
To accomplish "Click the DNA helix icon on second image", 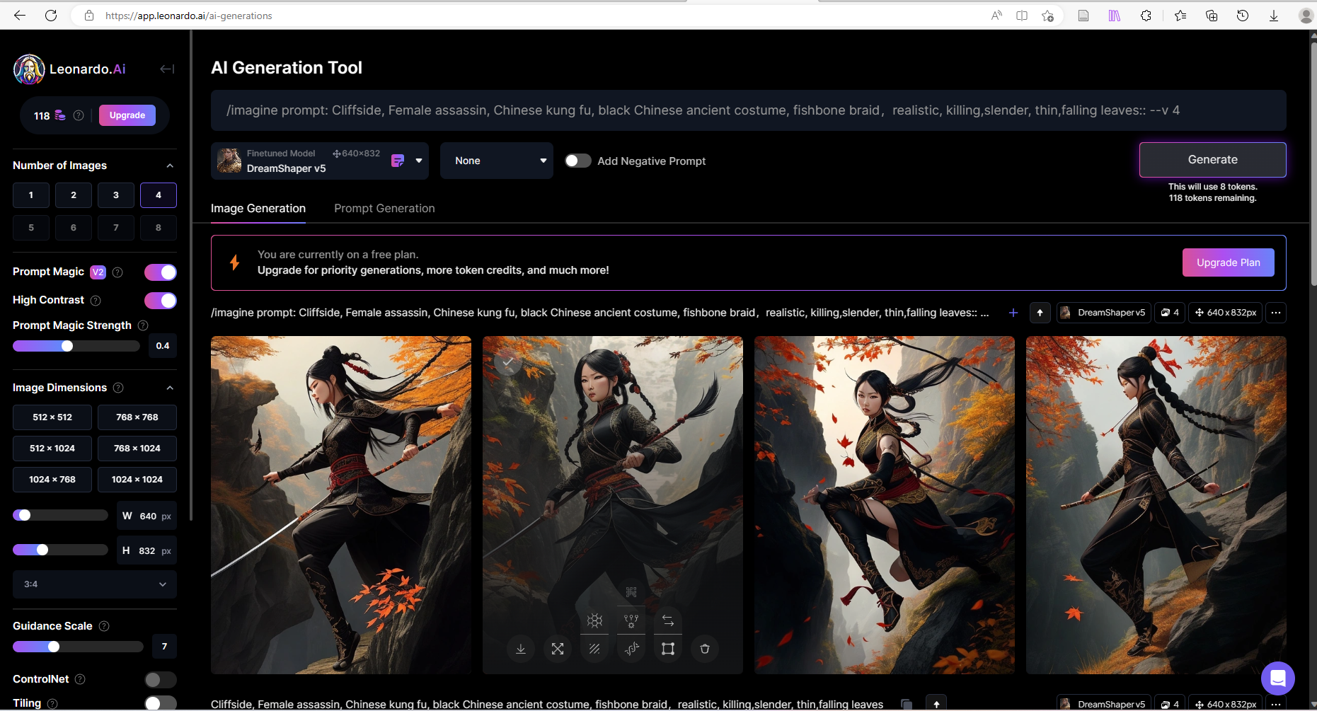I will click(x=631, y=649).
